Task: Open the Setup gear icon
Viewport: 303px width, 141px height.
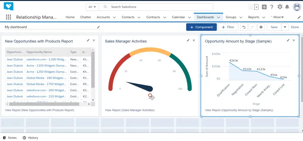Action: [280, 7]
